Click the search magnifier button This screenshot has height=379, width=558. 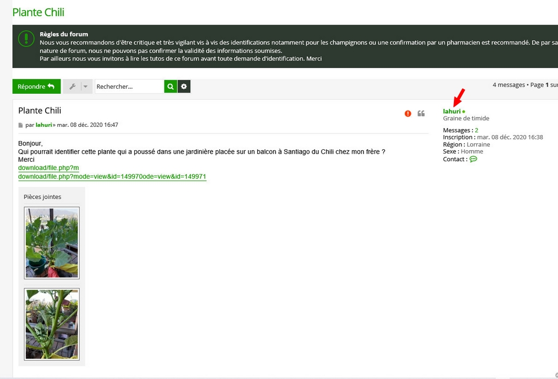171,87
